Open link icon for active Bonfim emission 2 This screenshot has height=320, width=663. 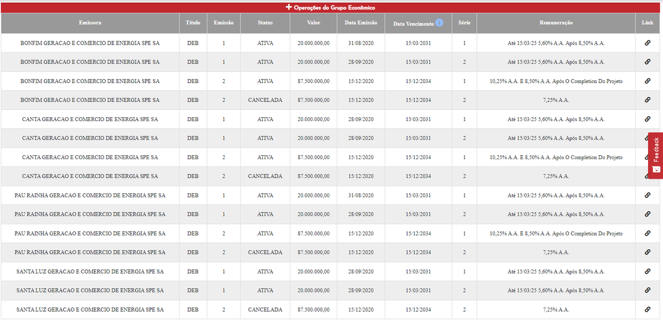(x=648, y=81)
